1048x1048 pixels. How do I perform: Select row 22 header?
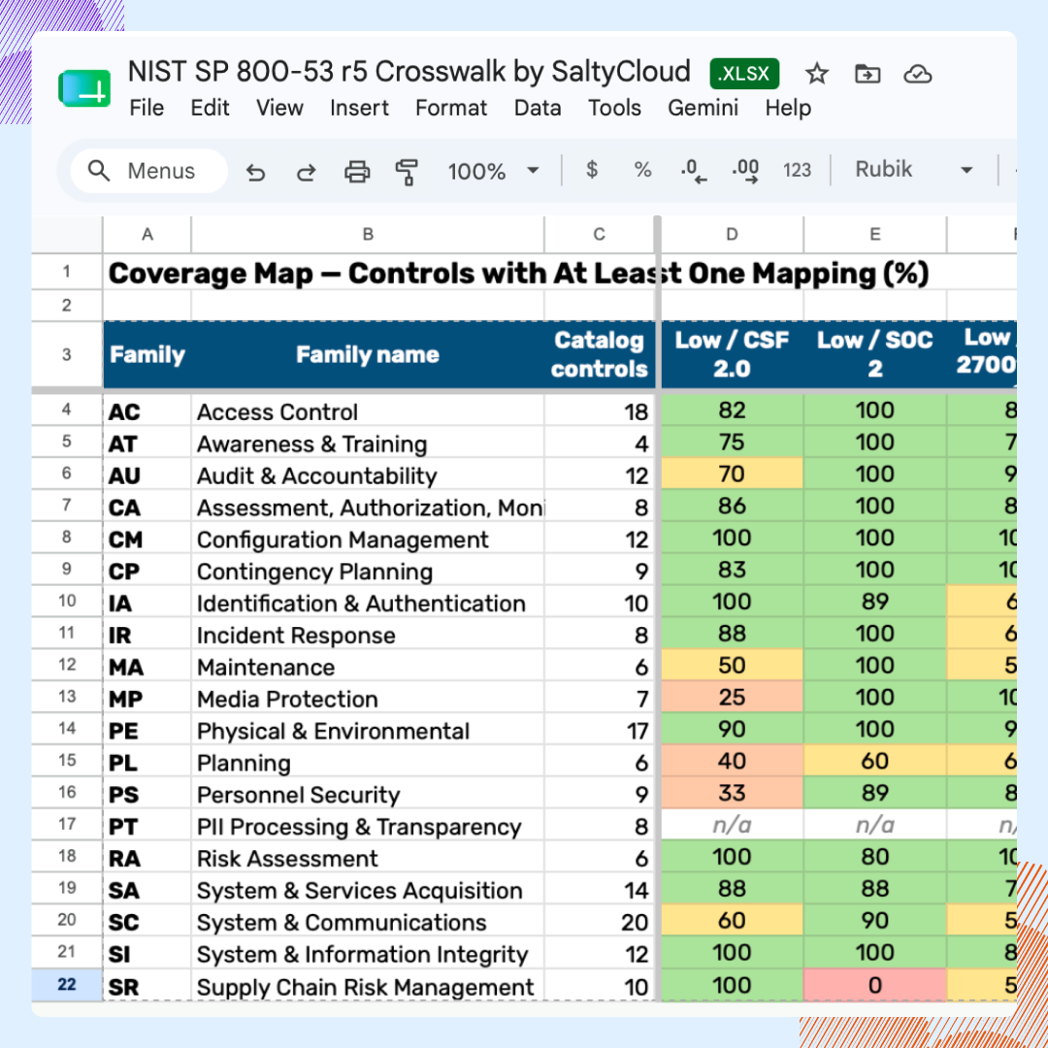tap(67, 985)
